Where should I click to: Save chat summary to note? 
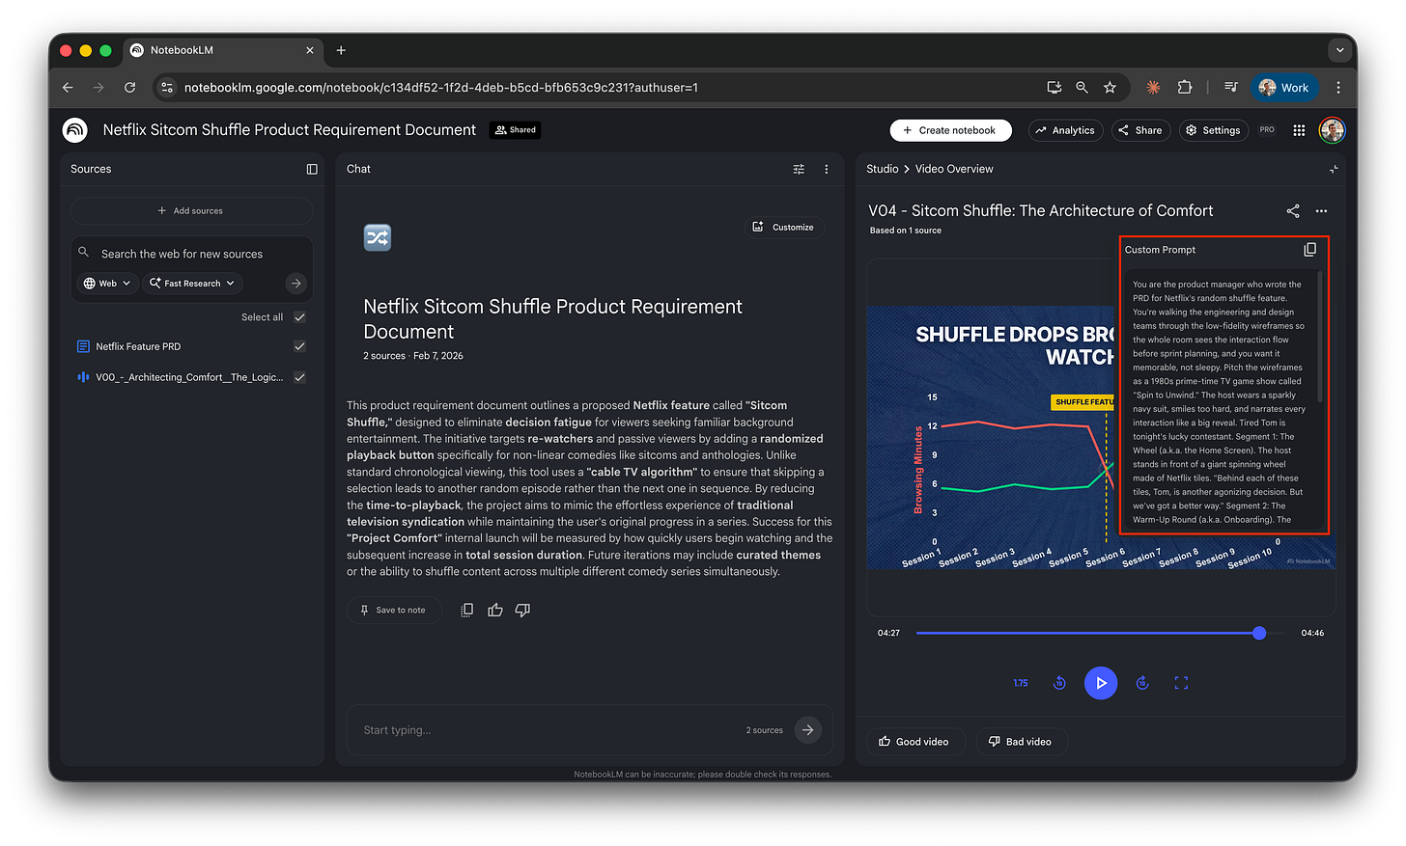pos(393,610)
